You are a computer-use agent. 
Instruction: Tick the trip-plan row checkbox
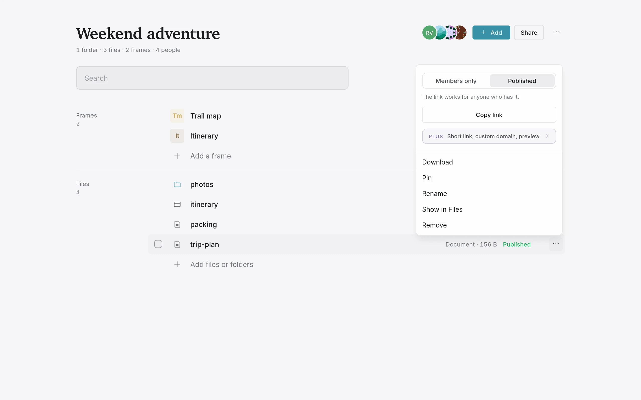pyautogui.click(x=158, y=244)
